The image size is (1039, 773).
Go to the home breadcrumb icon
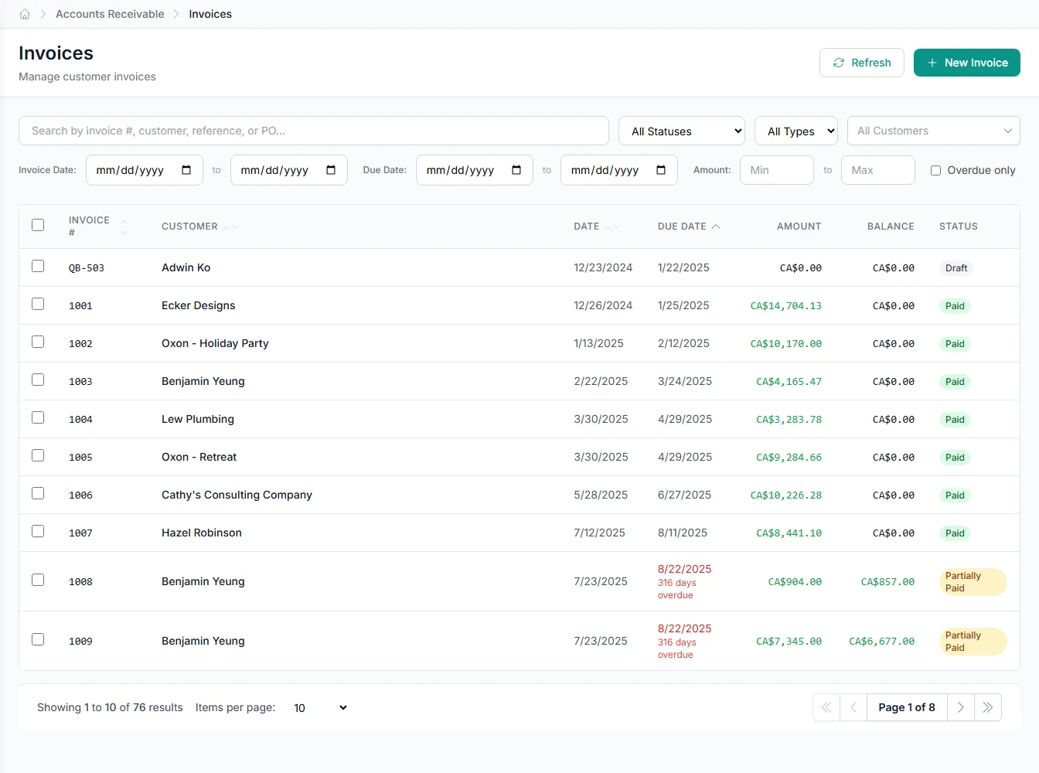click(x=25, y=14)
